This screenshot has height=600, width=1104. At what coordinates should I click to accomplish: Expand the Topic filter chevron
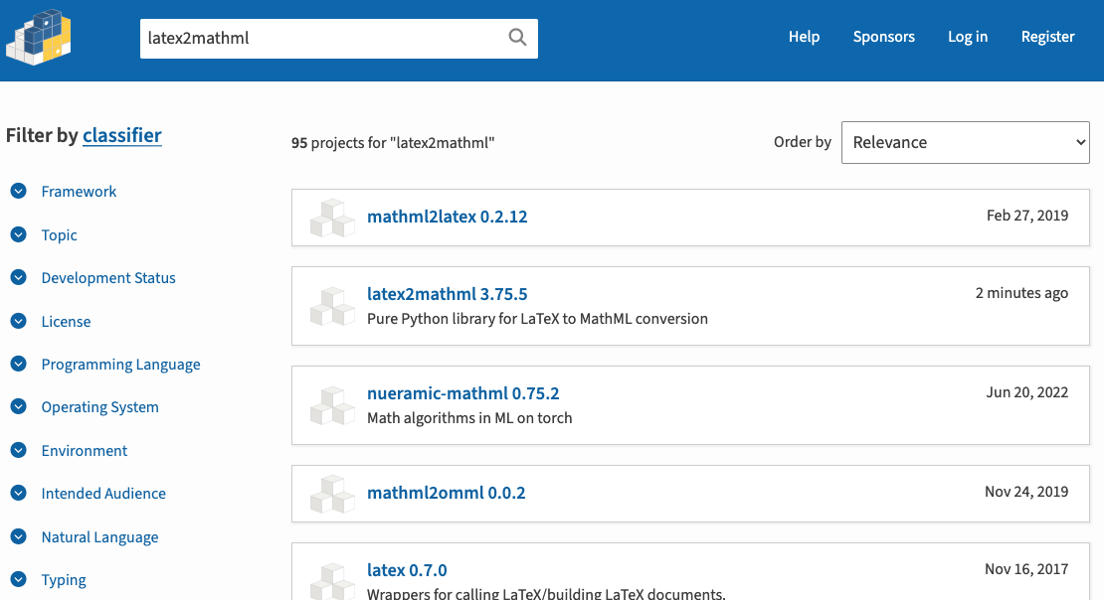pyautogui.click(x=18, y=234)
